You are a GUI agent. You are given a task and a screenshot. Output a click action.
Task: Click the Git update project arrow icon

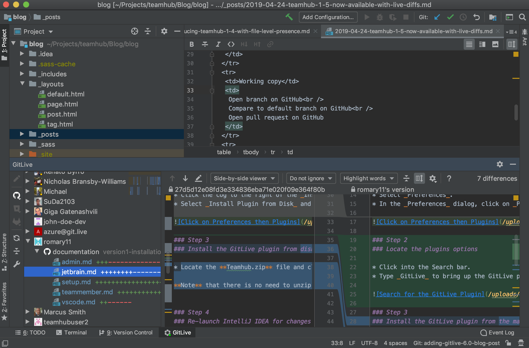437,17
